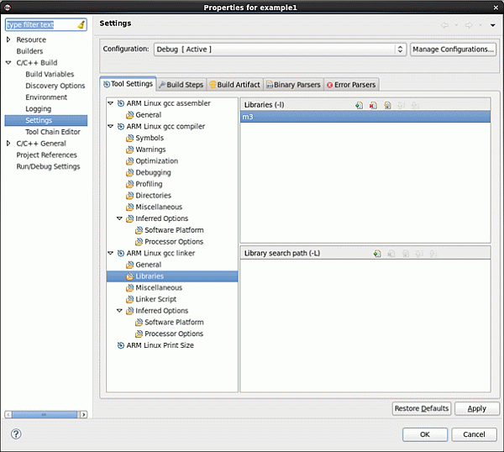504x452 pixels.
Task: Switch to the Tool Settings tab
Action: pyautogui.click(x=128, y=84)
